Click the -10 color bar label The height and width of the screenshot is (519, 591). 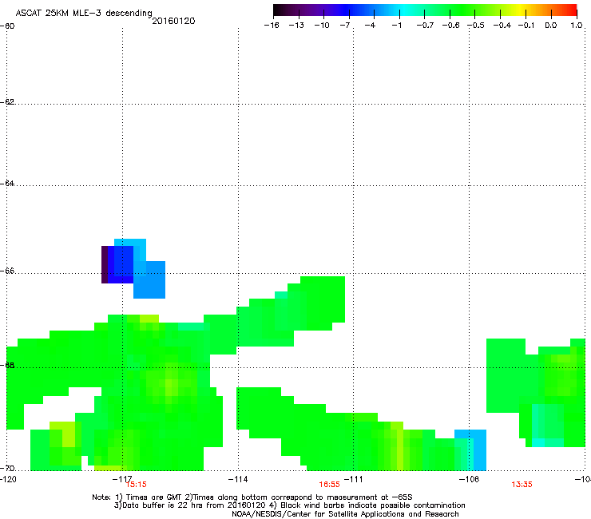coord(322,26)
